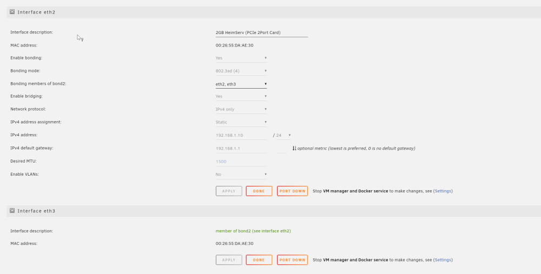Click APPLY button for eth3
The height and width of the screenshot is (274, 541).
[229, 260]
